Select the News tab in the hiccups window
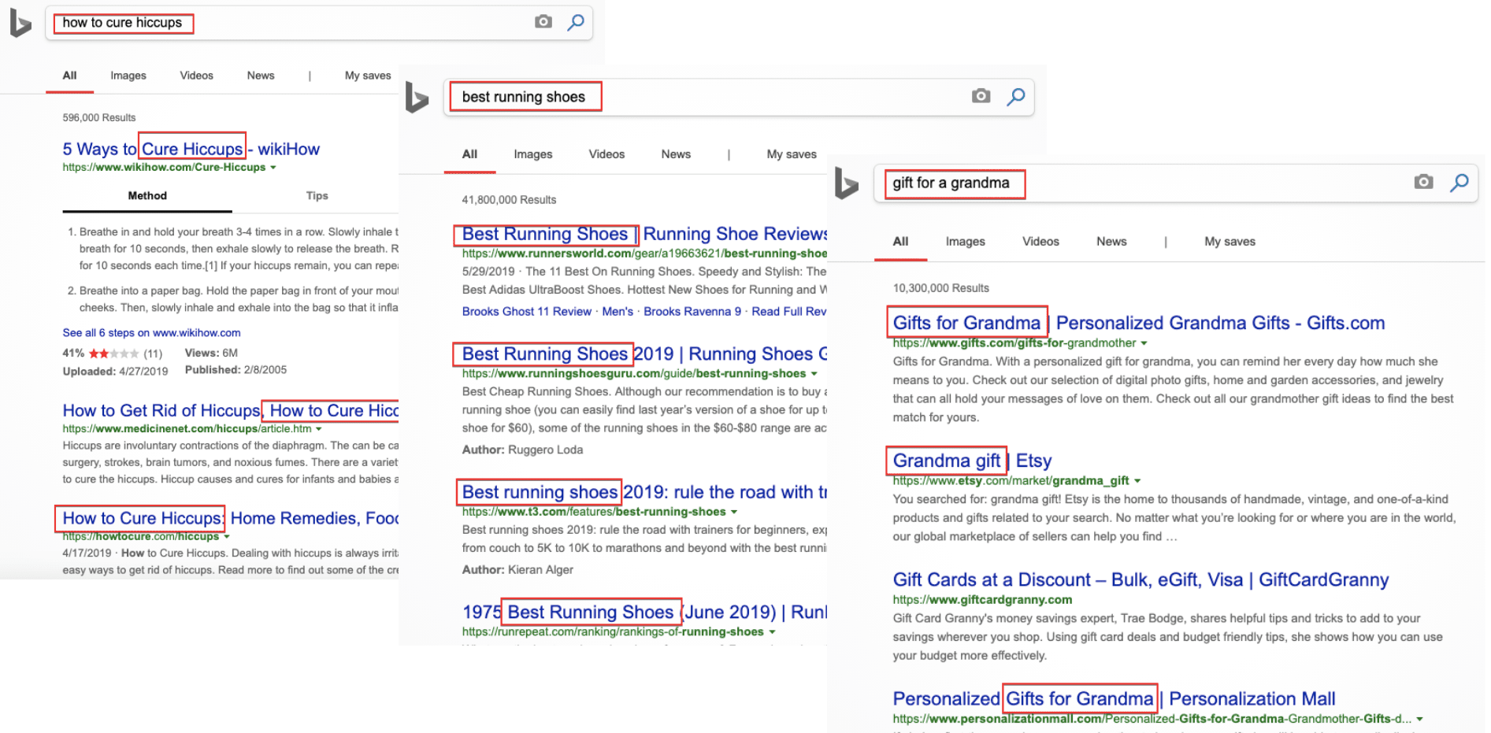This screenshot has width=1491, height=733. [x=261, y=76]
